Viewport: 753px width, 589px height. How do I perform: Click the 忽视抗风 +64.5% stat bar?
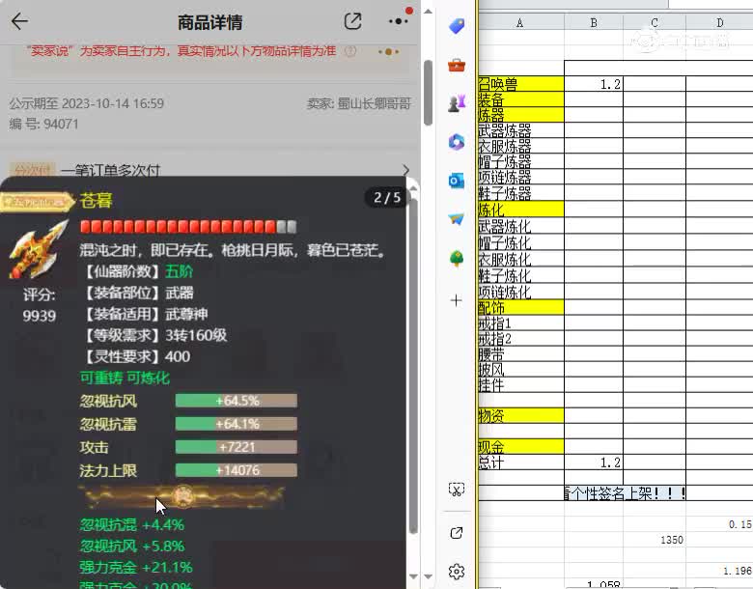pyautogui.click(x=237, y=401)
